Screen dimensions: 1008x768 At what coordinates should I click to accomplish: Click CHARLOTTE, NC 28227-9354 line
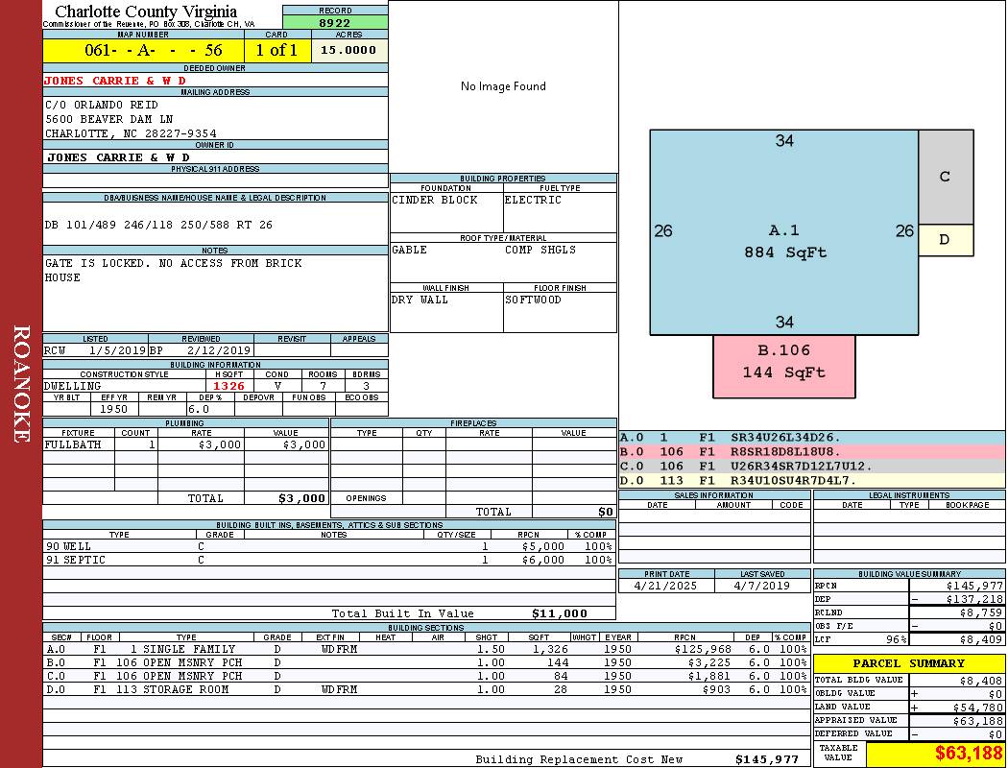pyautogui.click(x=131, y=133)
